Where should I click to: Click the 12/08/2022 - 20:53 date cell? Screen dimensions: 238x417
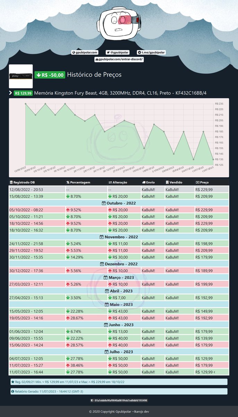(x=37, y=189)
